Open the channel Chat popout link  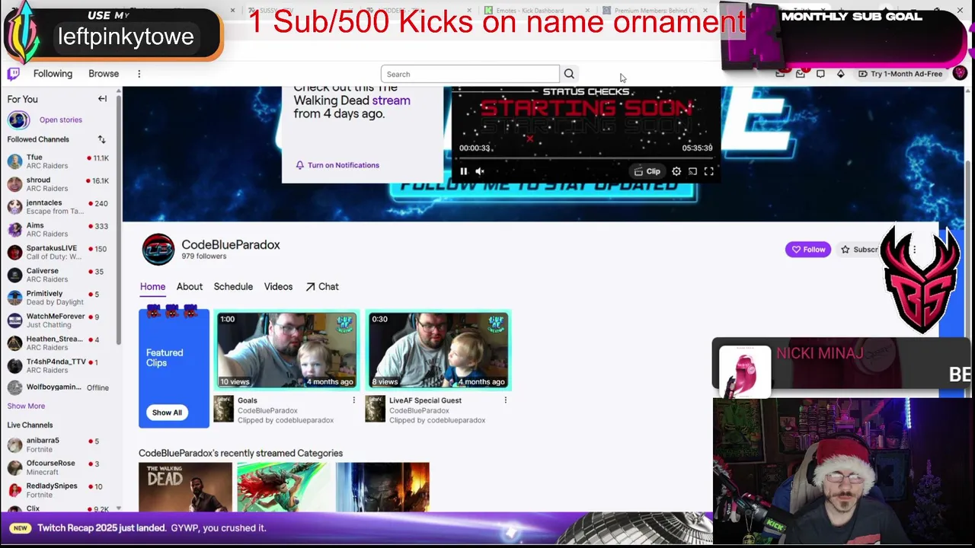pyautogui.click(x=322, y=287)
